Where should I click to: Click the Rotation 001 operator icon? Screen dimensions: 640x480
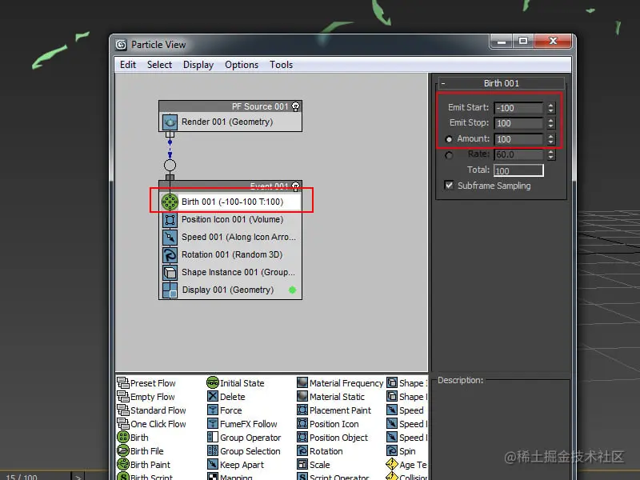pyautogui.click(x=170, y=254)
